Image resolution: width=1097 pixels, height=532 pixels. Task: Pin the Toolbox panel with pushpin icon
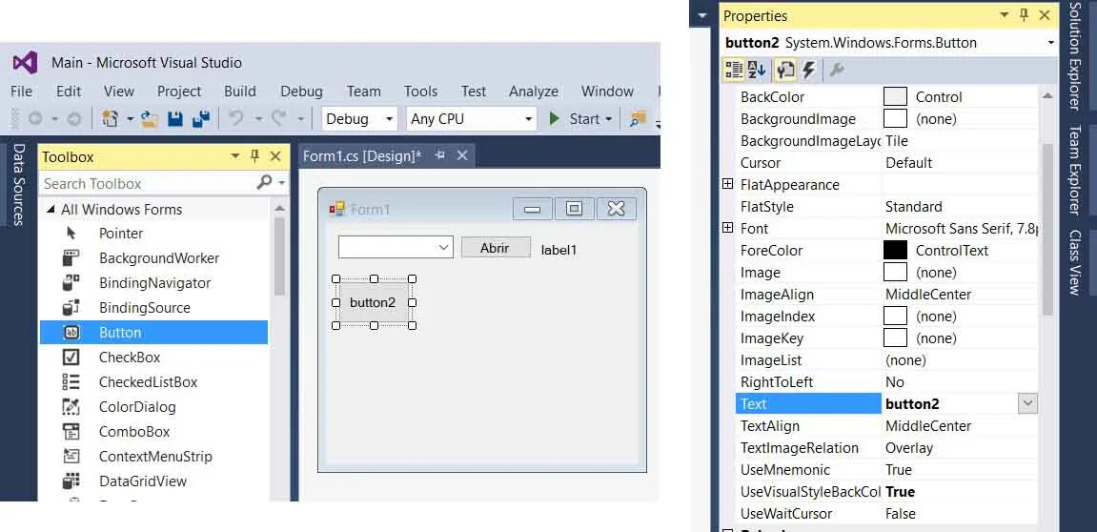click(255, 156)
